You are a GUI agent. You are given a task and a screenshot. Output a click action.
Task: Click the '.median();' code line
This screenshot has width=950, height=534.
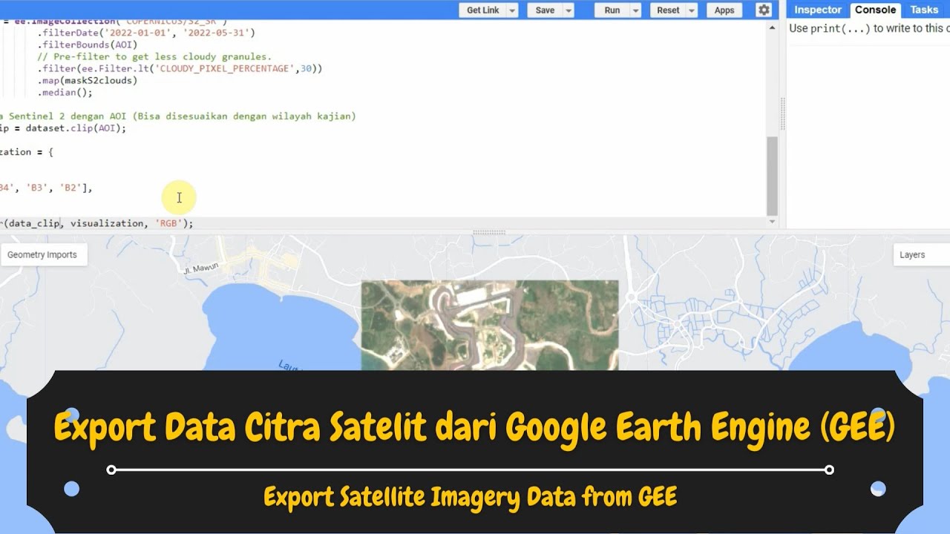pyautogui.click(x=65, y=92)
